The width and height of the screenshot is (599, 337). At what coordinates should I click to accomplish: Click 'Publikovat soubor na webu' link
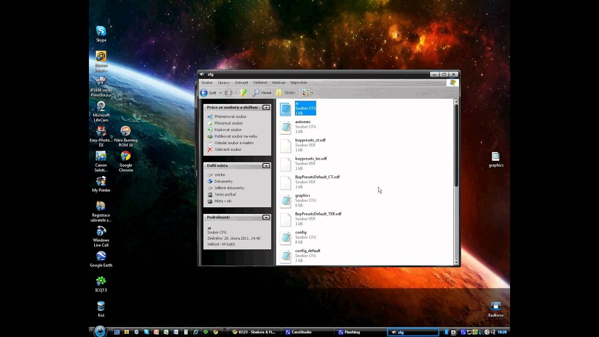(236, 136)
